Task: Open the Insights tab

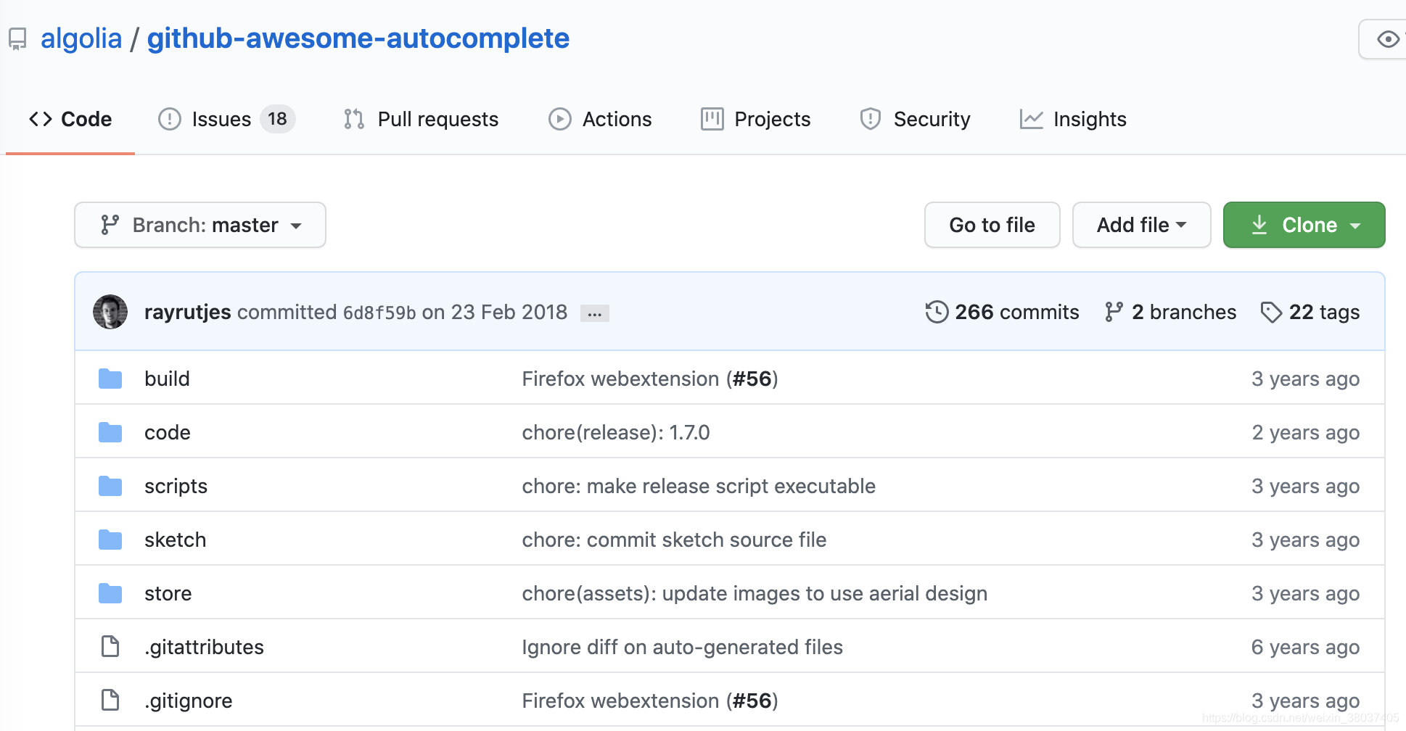Action: point(1073,119)
